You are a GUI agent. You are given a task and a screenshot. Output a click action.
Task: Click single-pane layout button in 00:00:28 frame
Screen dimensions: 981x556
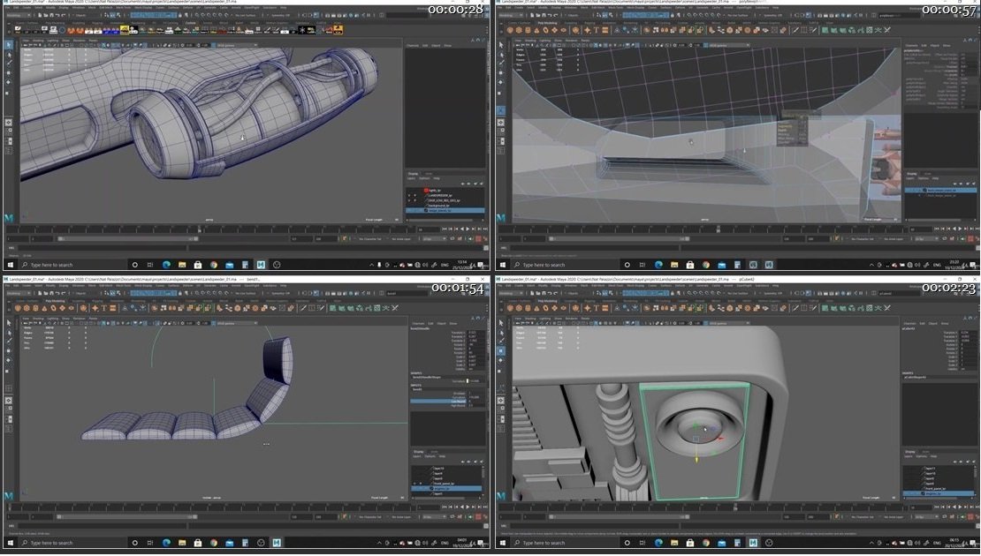(x=8, y=123)
